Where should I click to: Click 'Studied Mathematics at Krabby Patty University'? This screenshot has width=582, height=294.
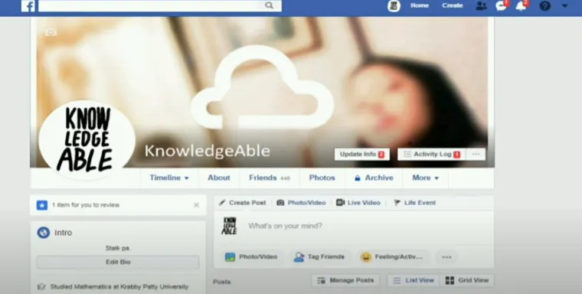119,287
